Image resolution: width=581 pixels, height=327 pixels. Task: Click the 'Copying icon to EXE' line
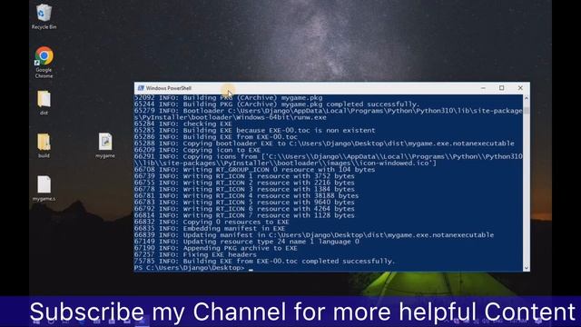(198, 150)
